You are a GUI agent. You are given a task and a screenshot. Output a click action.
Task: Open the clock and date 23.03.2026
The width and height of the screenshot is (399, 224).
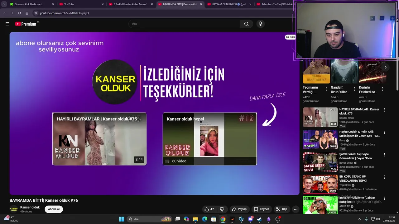[x=389, y=219]
